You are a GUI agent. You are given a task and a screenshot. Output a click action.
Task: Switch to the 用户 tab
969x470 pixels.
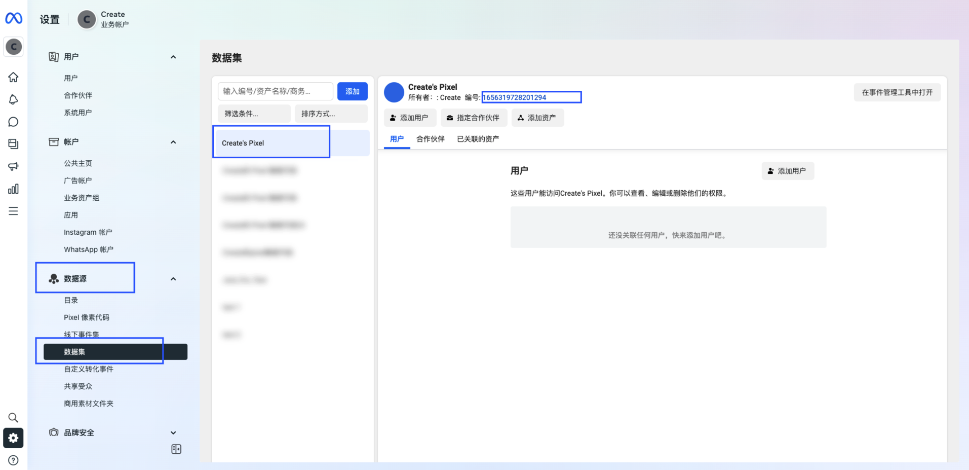tap(397, 139)
